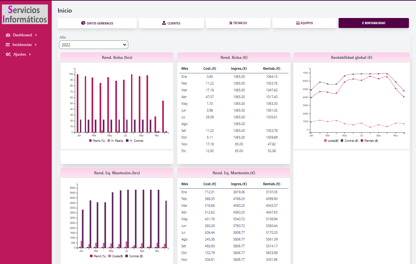Image resolution: width=416 pixels, height=264 pixels.
Task: Click the 47.82 rentabilidad value for Nov
Action: click(272, 144)
